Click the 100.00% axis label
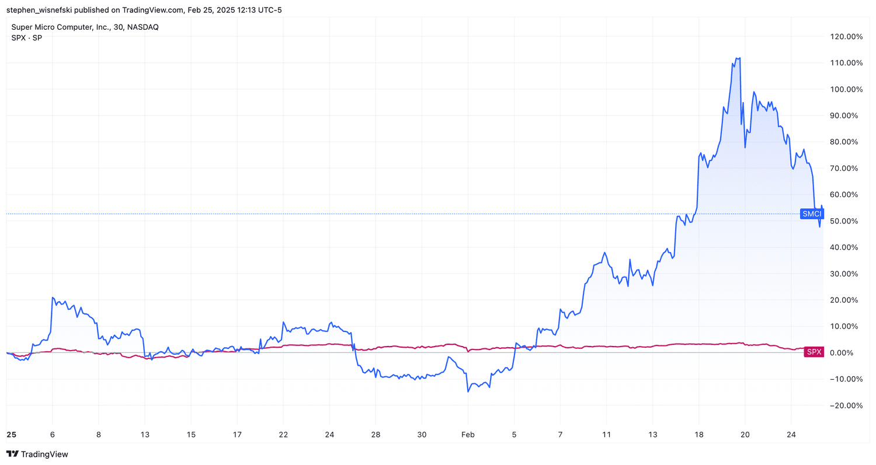The width and height of the screenshot is (876, 465). (846, 89)
